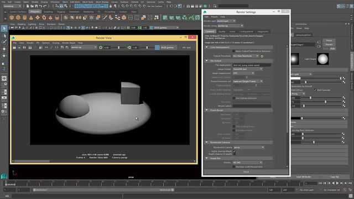Click the polygon cone shelf icon
Viewport: 354px width, 199px height.
point(31,17)
